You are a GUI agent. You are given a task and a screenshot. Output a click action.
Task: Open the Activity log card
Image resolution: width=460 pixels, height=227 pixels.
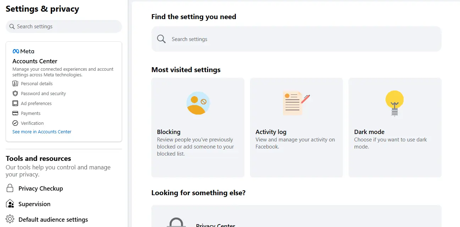point(296,127)
